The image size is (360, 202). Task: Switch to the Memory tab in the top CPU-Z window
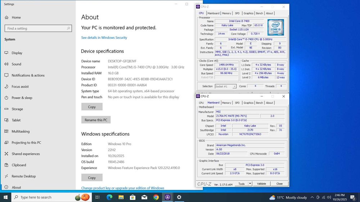226,13
